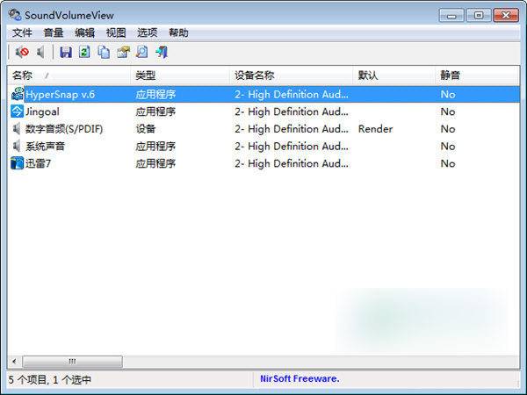Open the 视图 menu
This screenshot has width=527, height=395.
click(x=116, y=33)
